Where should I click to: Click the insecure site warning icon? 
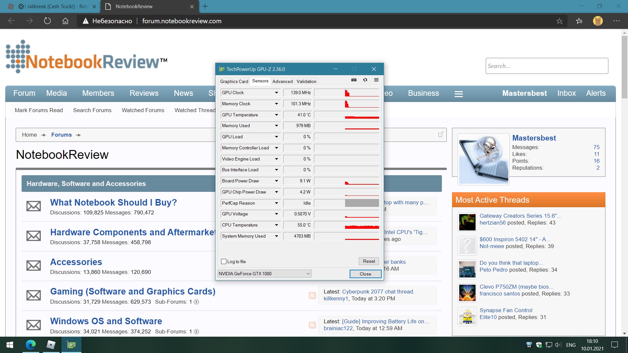[x=86, y=21]
